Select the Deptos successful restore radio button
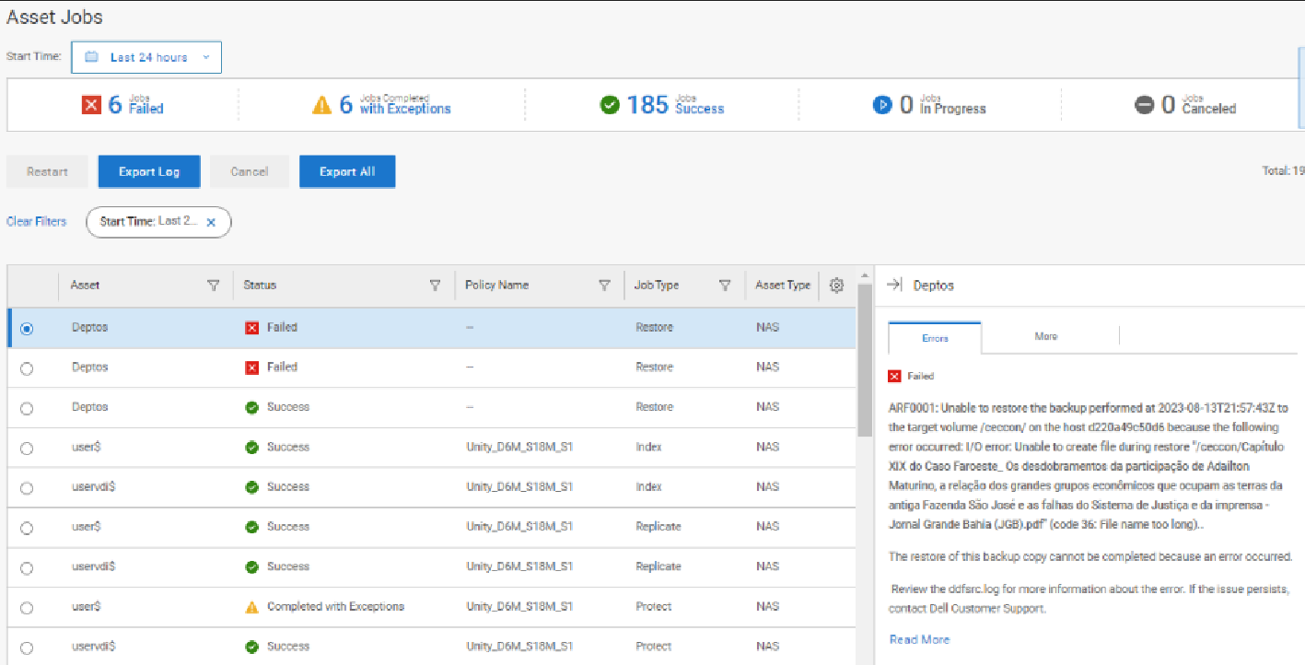The width and height of the screenshot is (1305, 665). 27,408
